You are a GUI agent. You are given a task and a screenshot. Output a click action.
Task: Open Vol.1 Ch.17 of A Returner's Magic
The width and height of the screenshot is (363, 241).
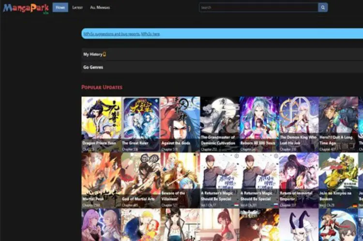pos(208,205)
